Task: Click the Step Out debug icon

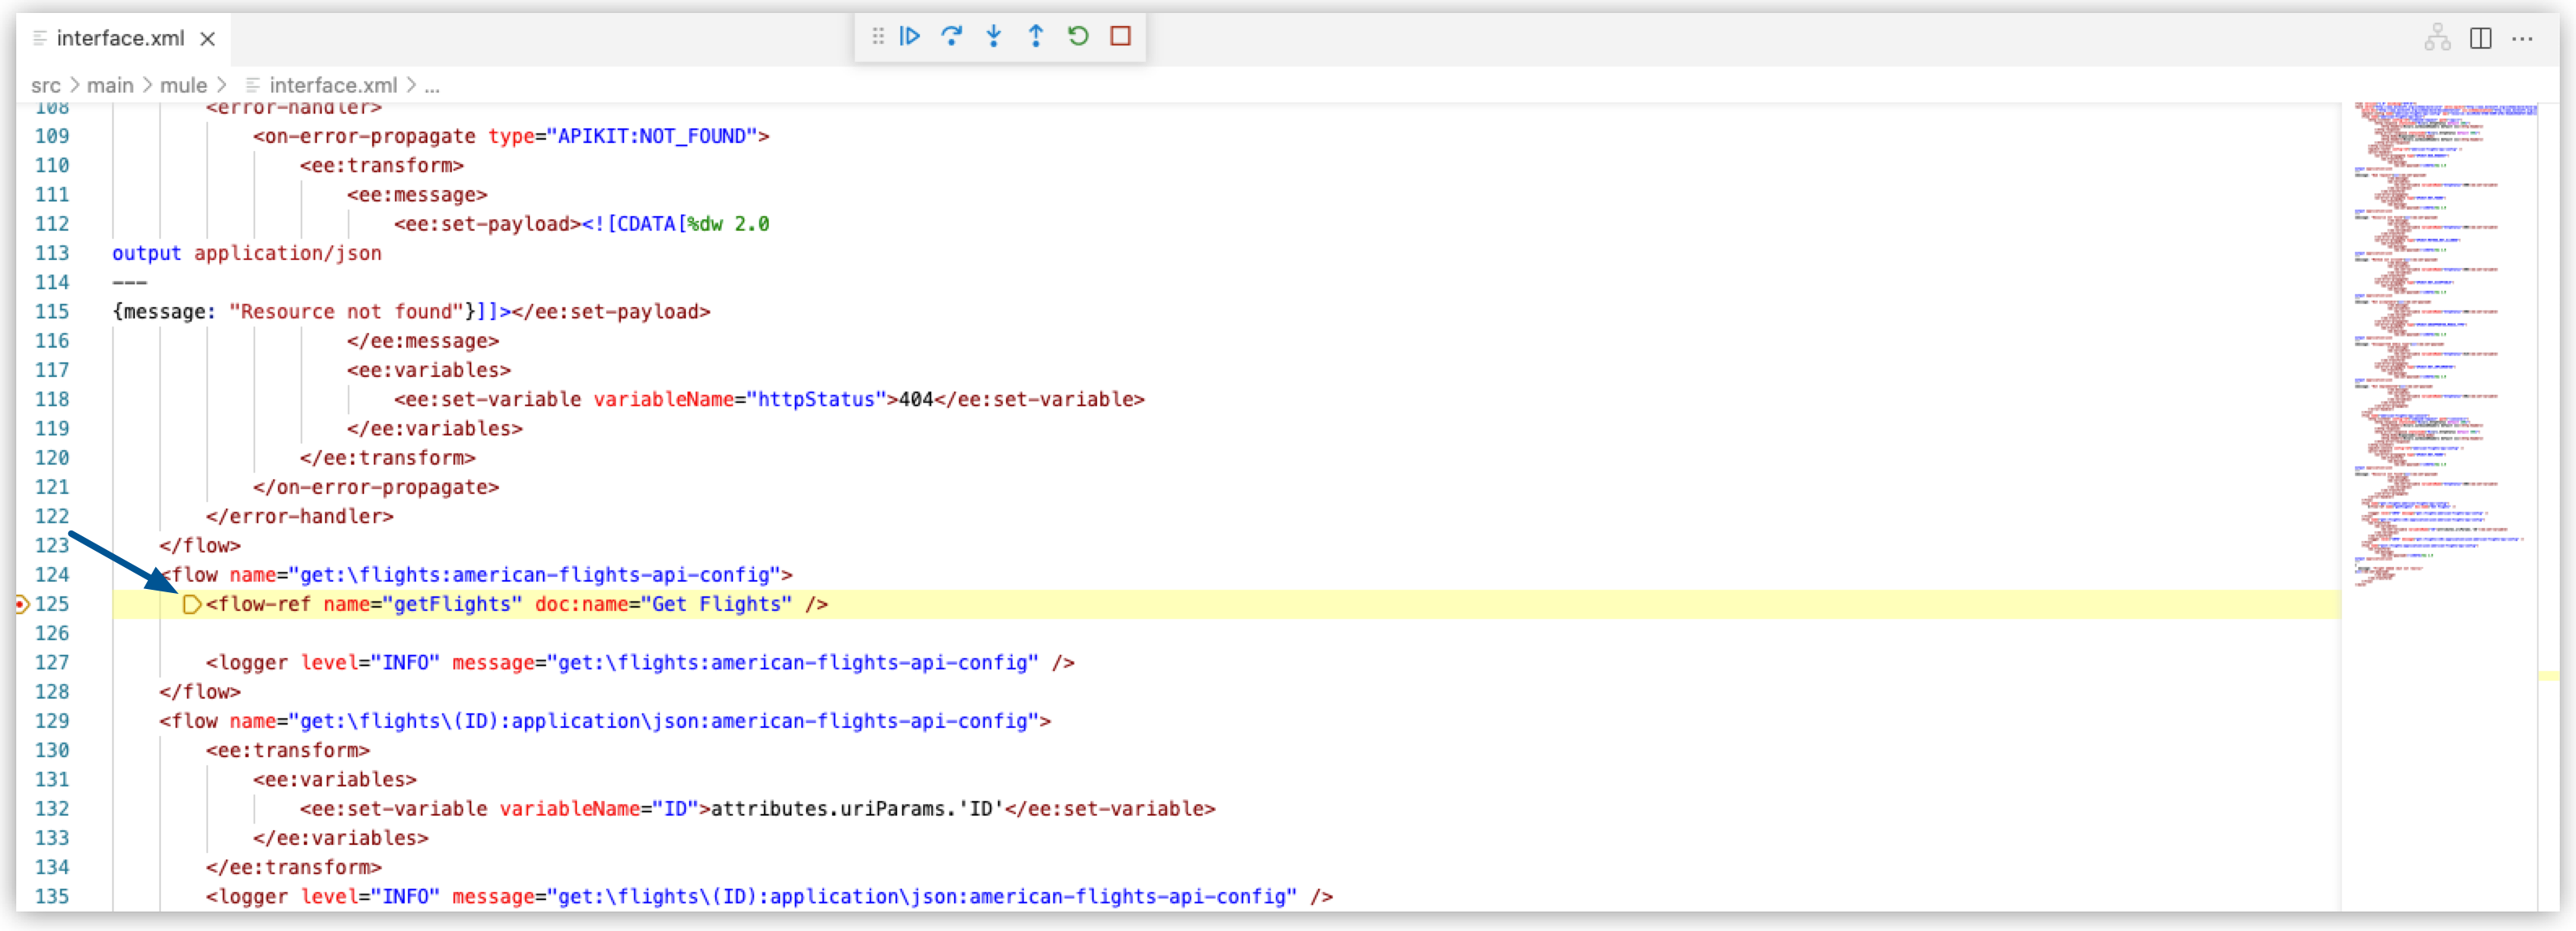Action: click(x=1036, y=36)
